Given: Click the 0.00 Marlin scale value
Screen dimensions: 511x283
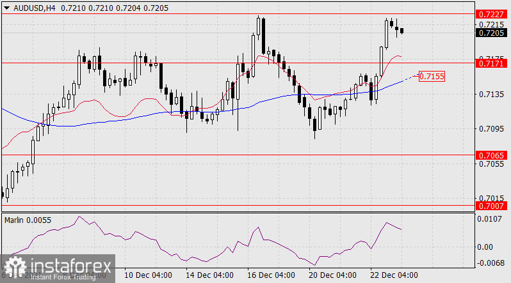Looking at the screenshot, I should 485,247.
